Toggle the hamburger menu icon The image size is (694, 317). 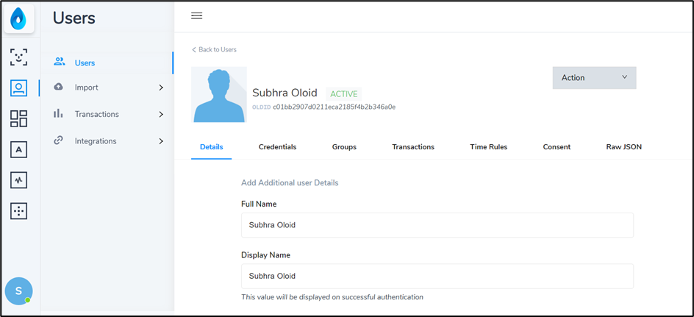(196, 16)
